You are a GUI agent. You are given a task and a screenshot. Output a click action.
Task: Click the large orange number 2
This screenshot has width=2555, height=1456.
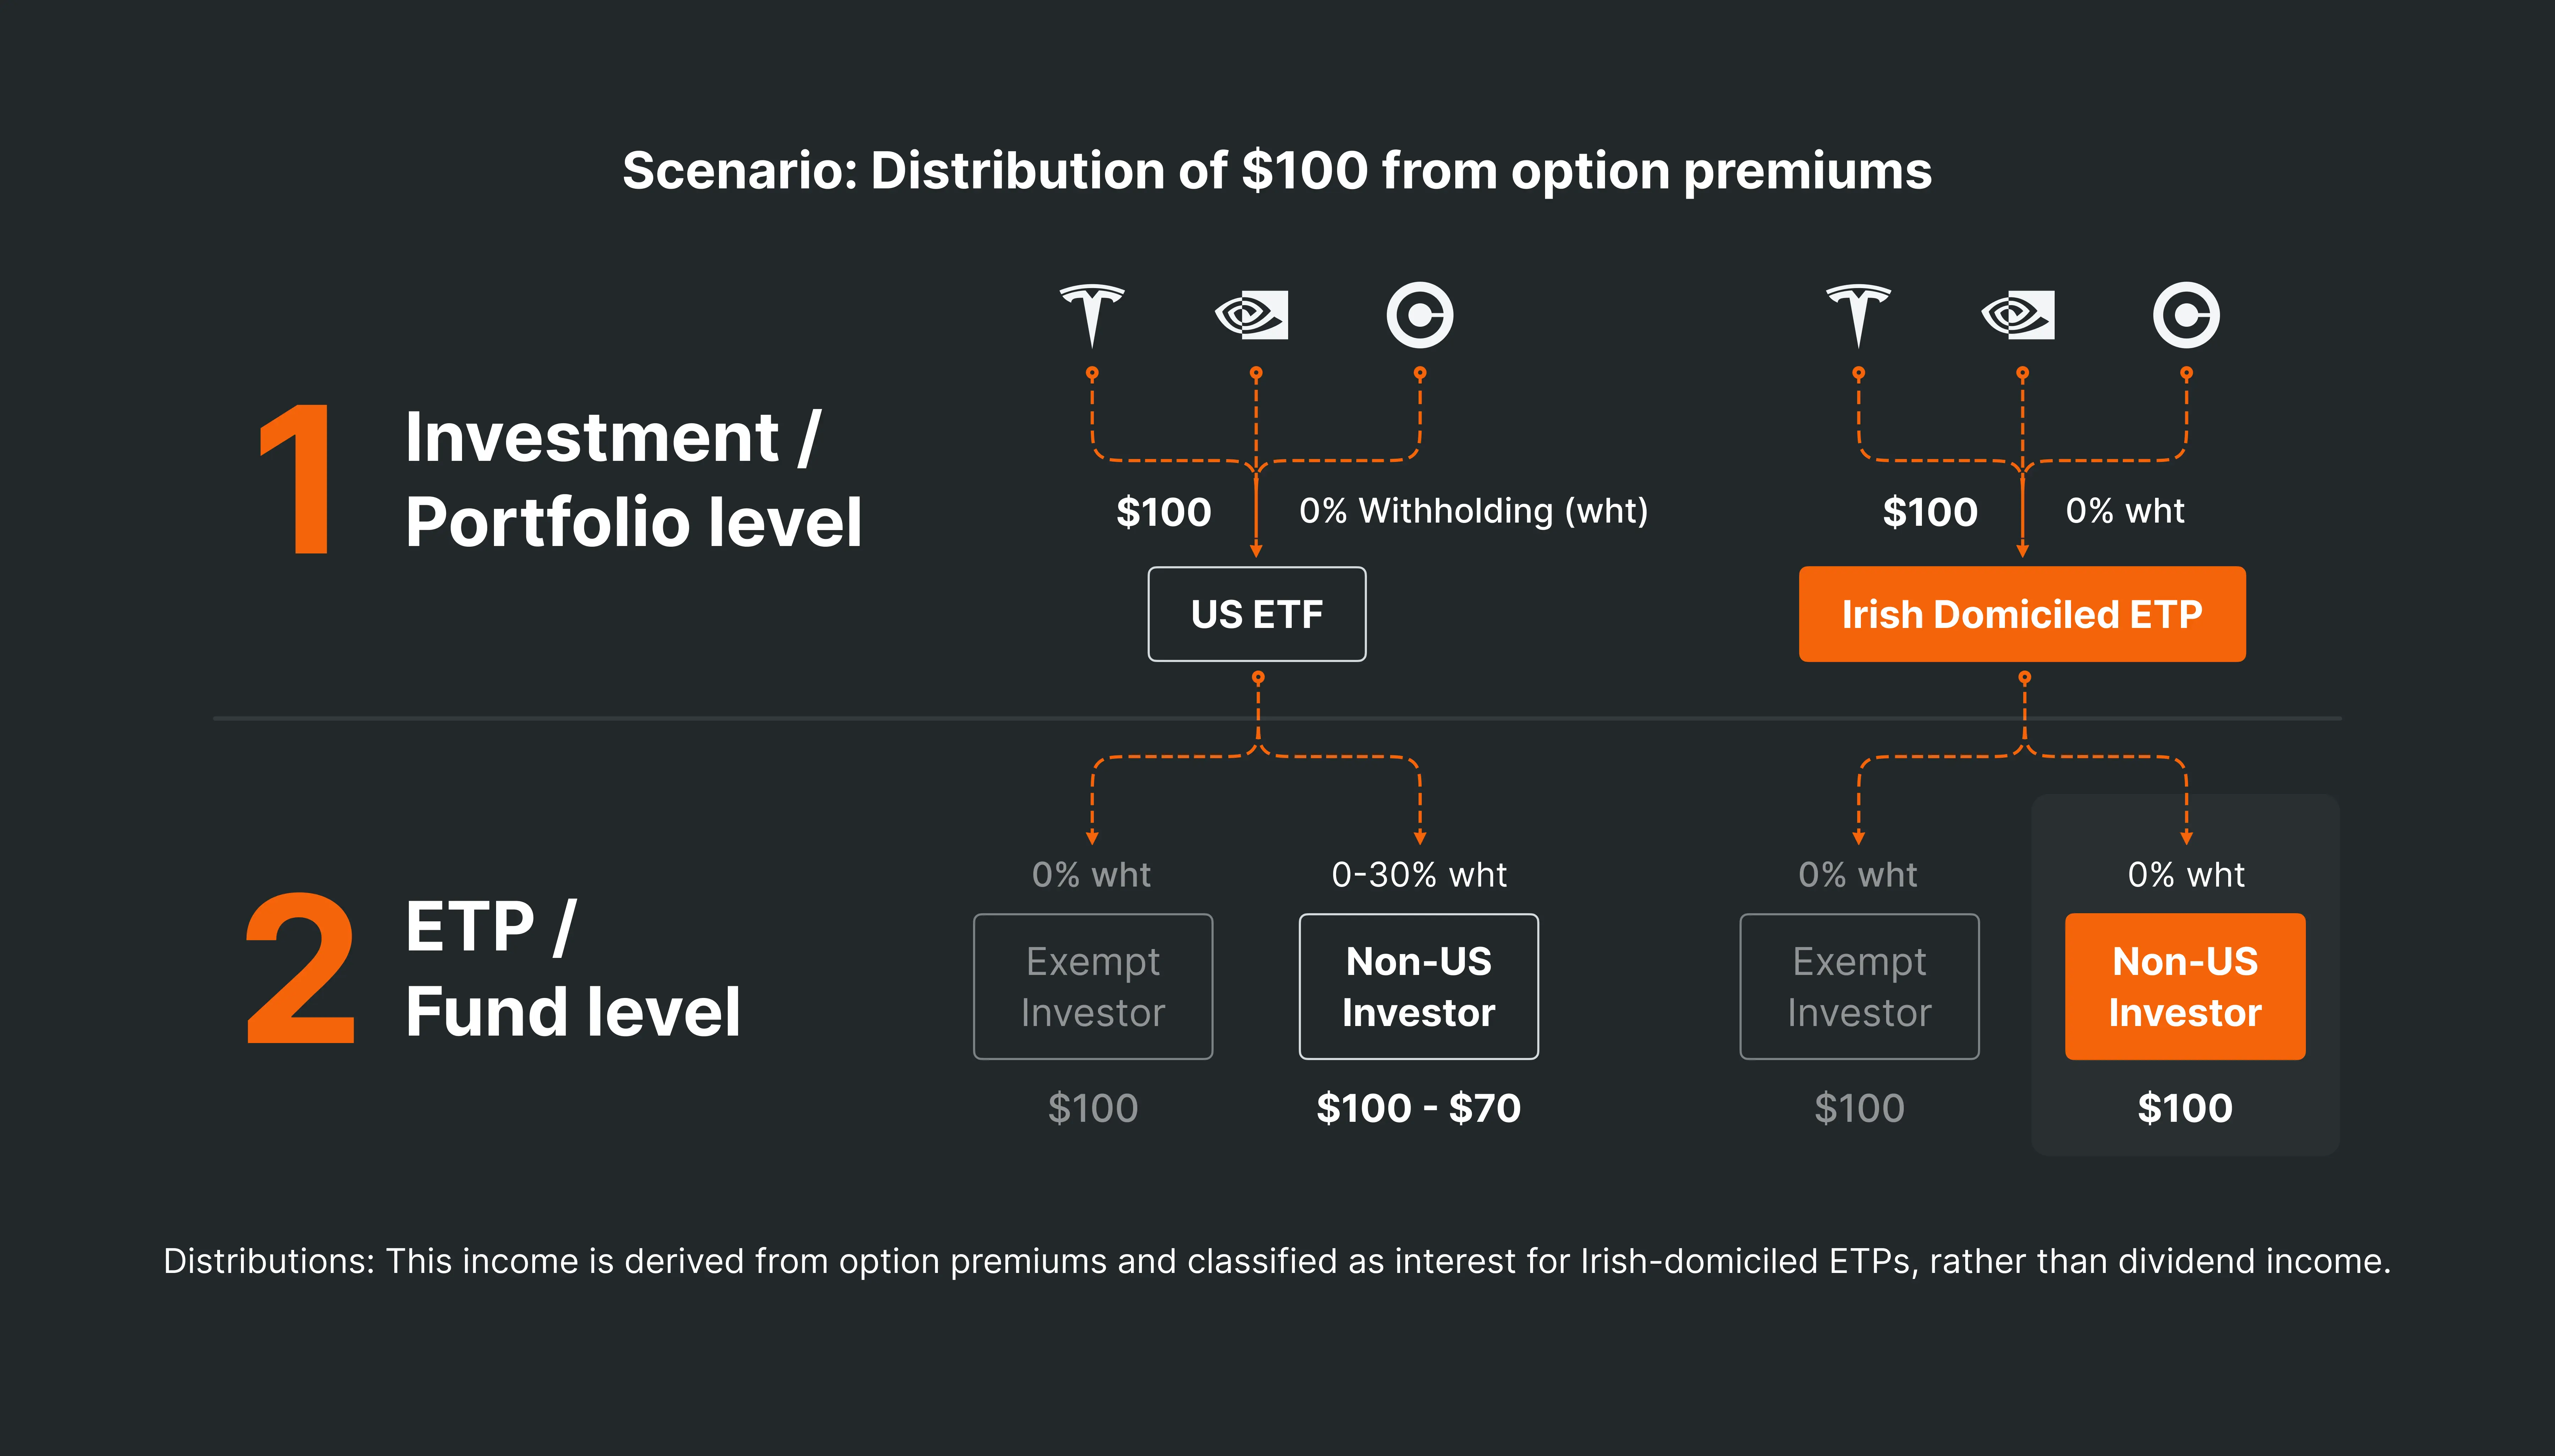(x=300, y=968)
